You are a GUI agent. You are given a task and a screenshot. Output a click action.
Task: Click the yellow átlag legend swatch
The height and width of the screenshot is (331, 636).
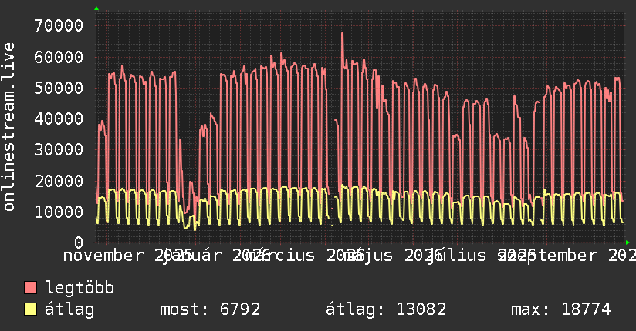coord(30,309)
